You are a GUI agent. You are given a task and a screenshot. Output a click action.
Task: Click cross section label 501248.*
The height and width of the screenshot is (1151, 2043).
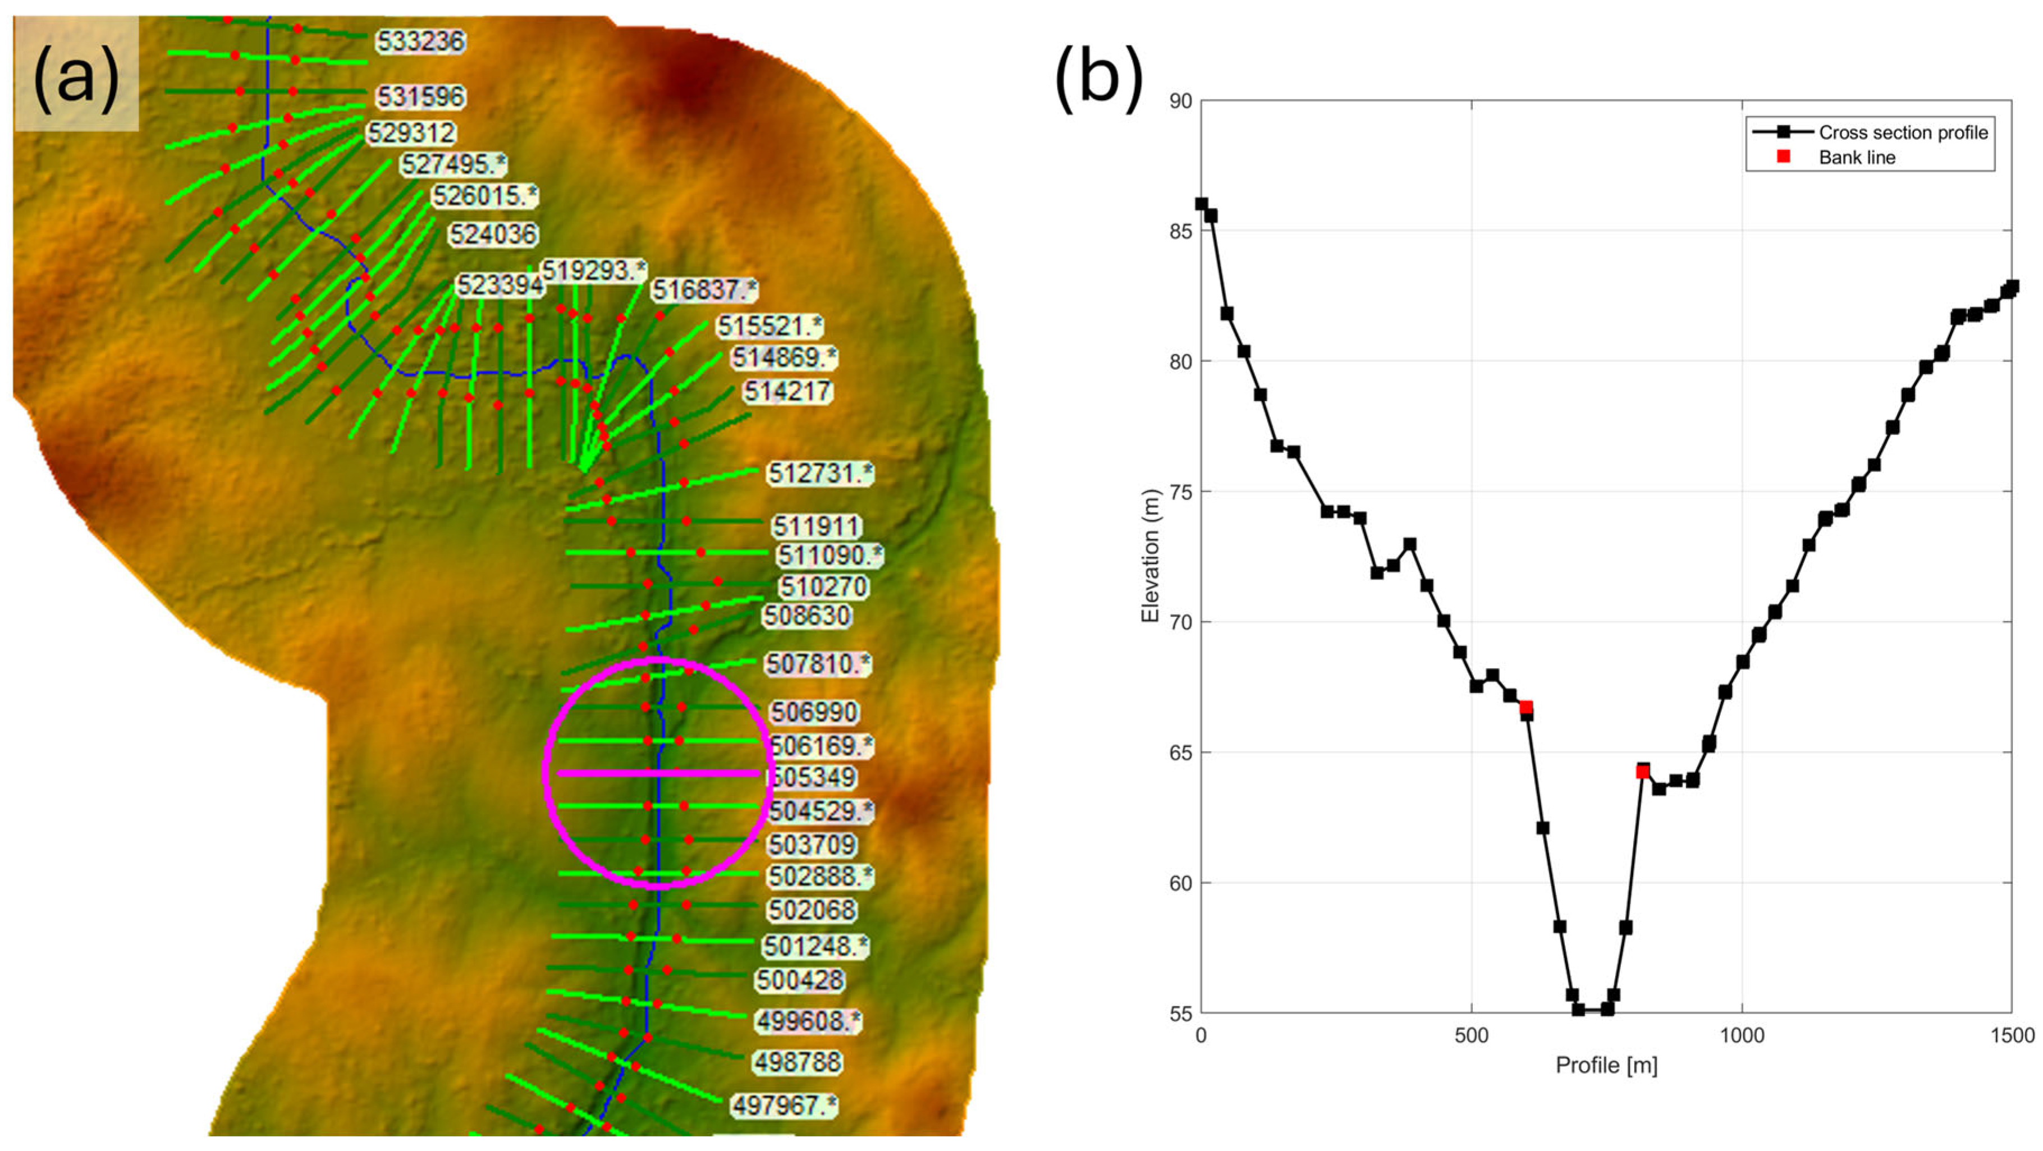[816, 946]
